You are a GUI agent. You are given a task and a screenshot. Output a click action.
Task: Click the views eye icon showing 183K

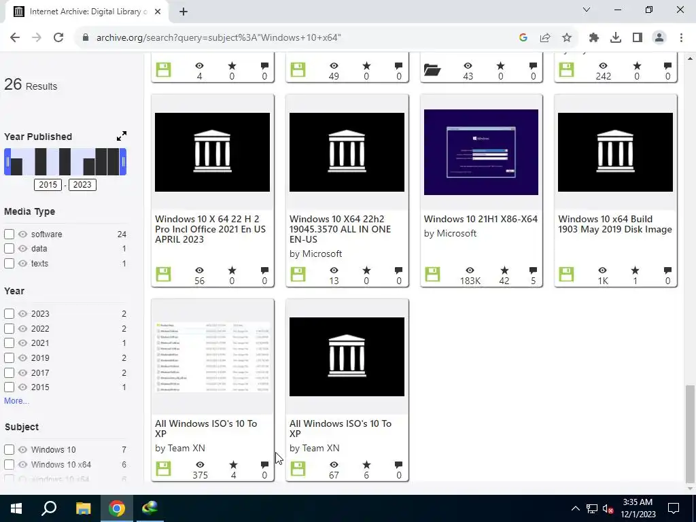click(470, 270)
